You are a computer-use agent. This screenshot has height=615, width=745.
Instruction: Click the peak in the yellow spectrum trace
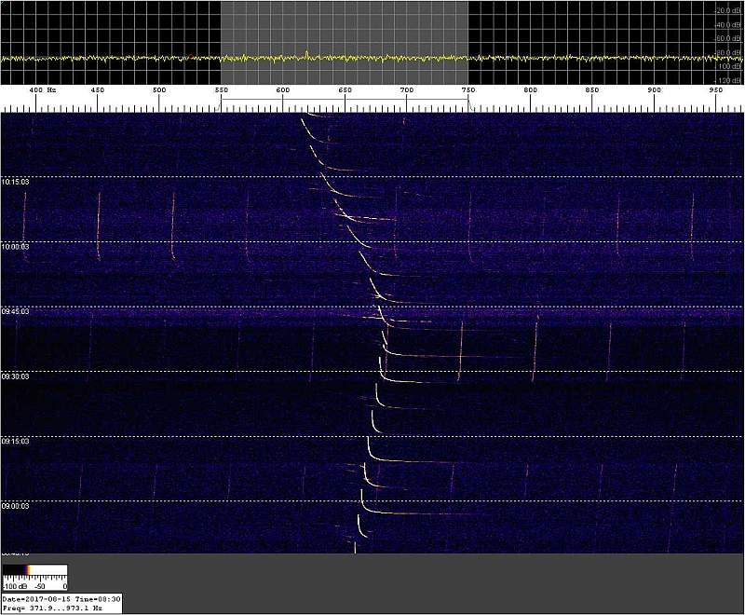coord(306,53)
